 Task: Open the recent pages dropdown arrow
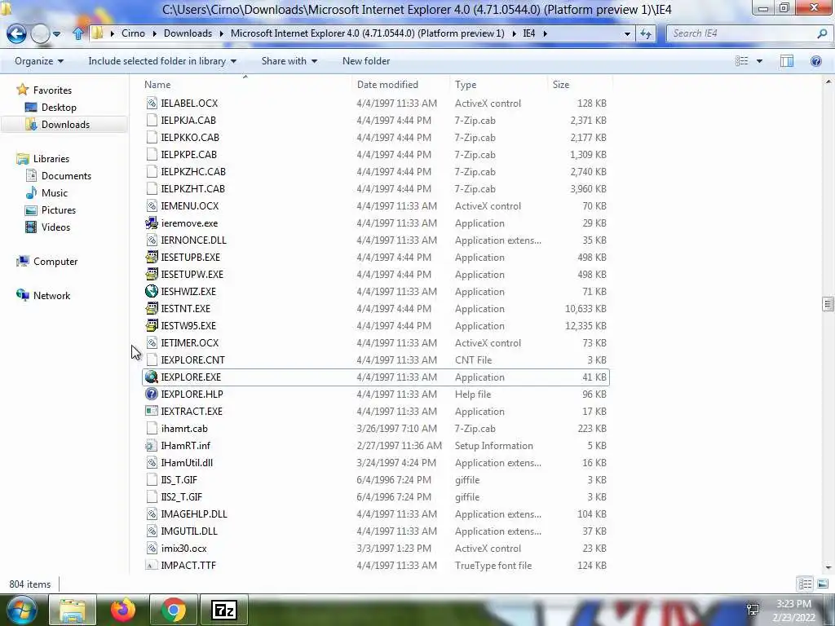[56, 34]
